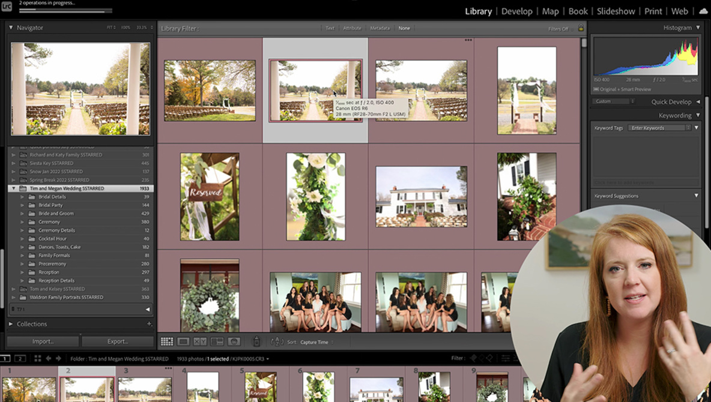Switch to Loupe view in the toolbar

pos(183,342)
